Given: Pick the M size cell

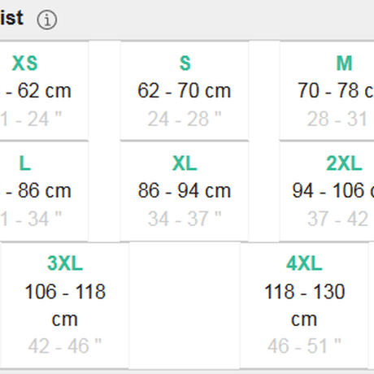Looking at the screenshot, I should 327,91.
